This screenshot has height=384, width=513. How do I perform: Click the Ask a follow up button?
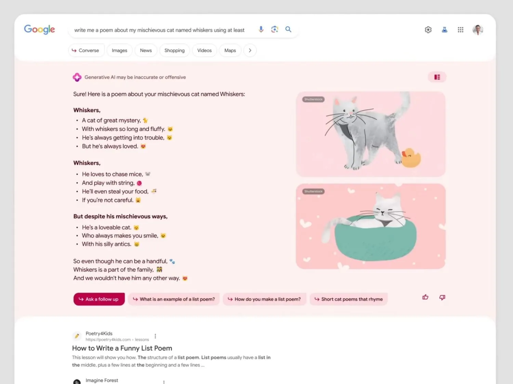pyautogui.click(x=99, y=299)
